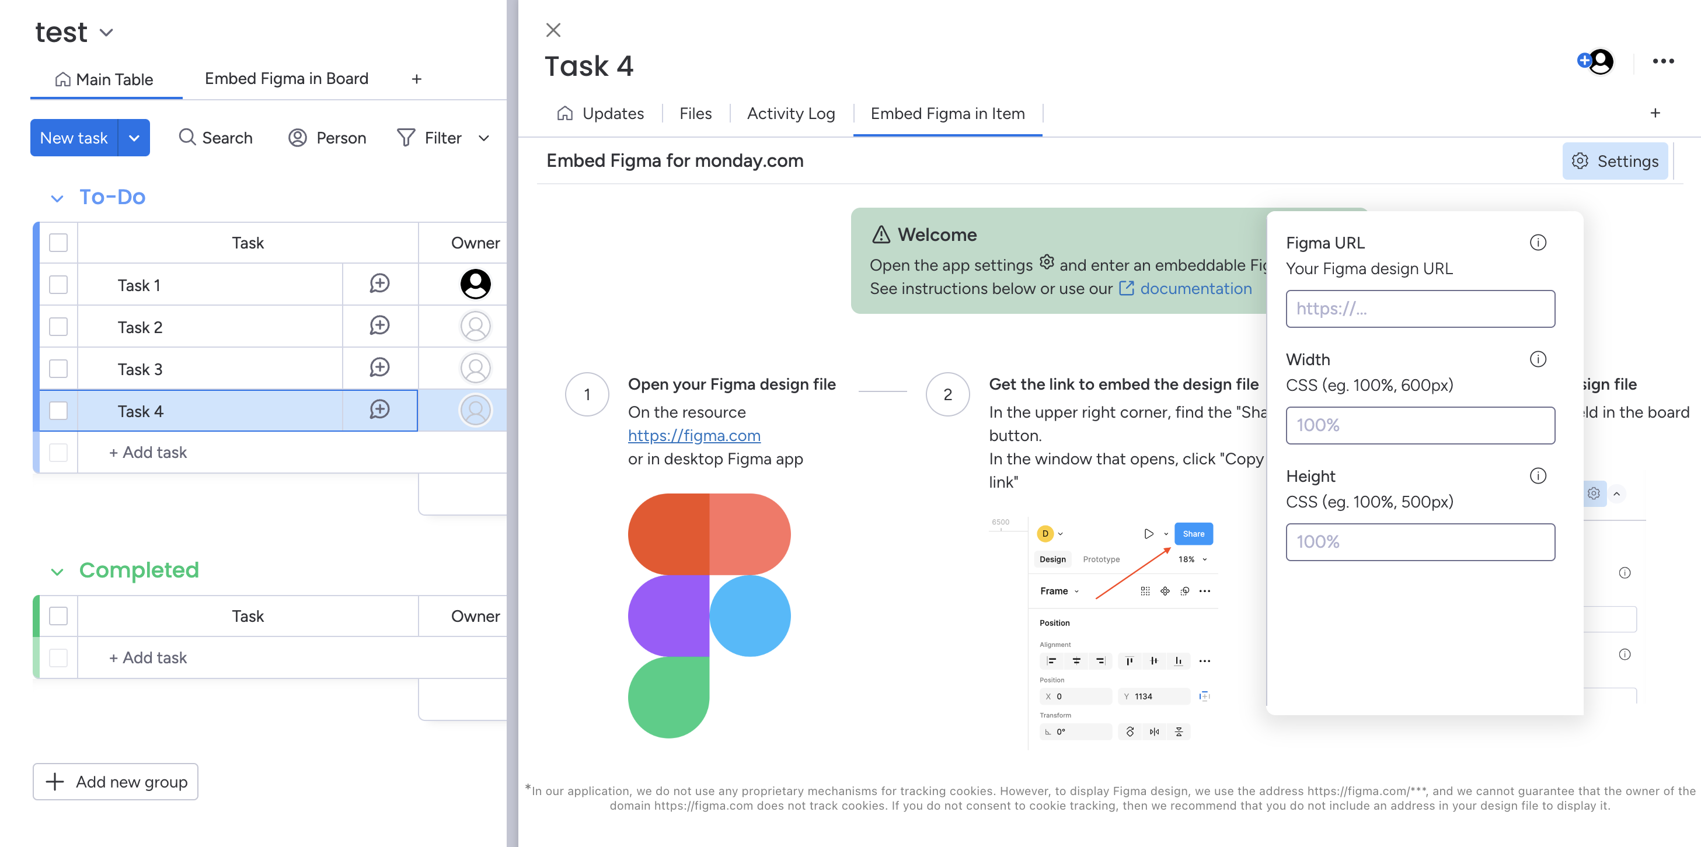Click the add update icon for Task 1
Screen dimensions: 1701x847
379,284
